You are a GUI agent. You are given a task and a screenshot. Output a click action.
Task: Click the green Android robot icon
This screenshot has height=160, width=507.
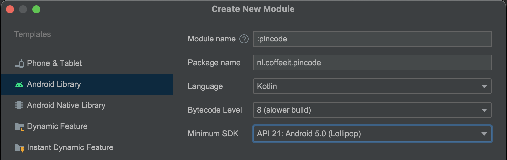tap(19, 84)
